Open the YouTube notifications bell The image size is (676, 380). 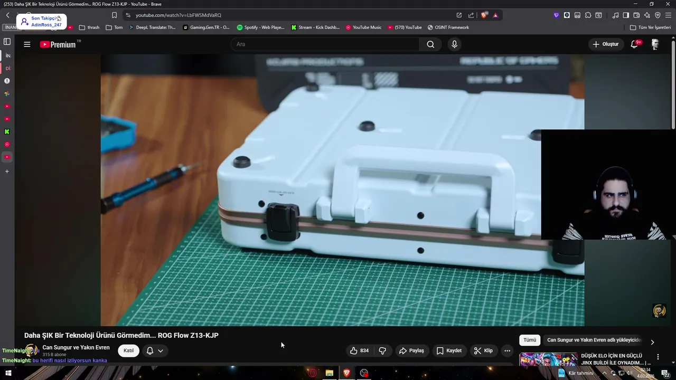(x=634, y=44)
